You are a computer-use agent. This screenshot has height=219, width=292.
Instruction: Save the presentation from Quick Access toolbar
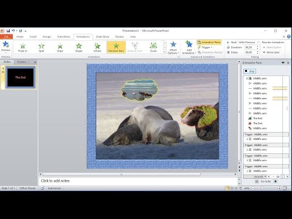(8, 31)
